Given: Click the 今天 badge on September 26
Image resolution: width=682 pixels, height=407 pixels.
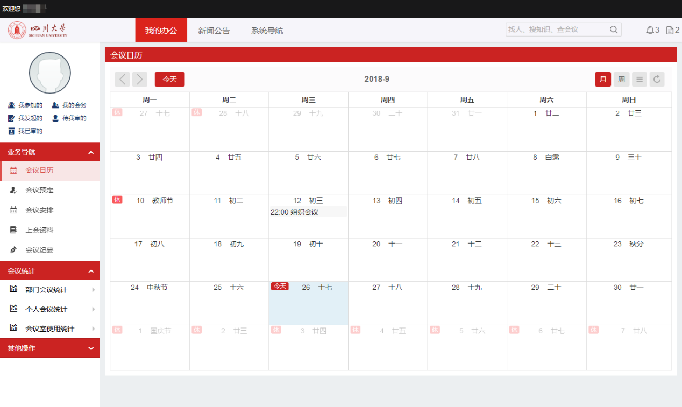Looking at the screenshot, I should tap(280, 287).
